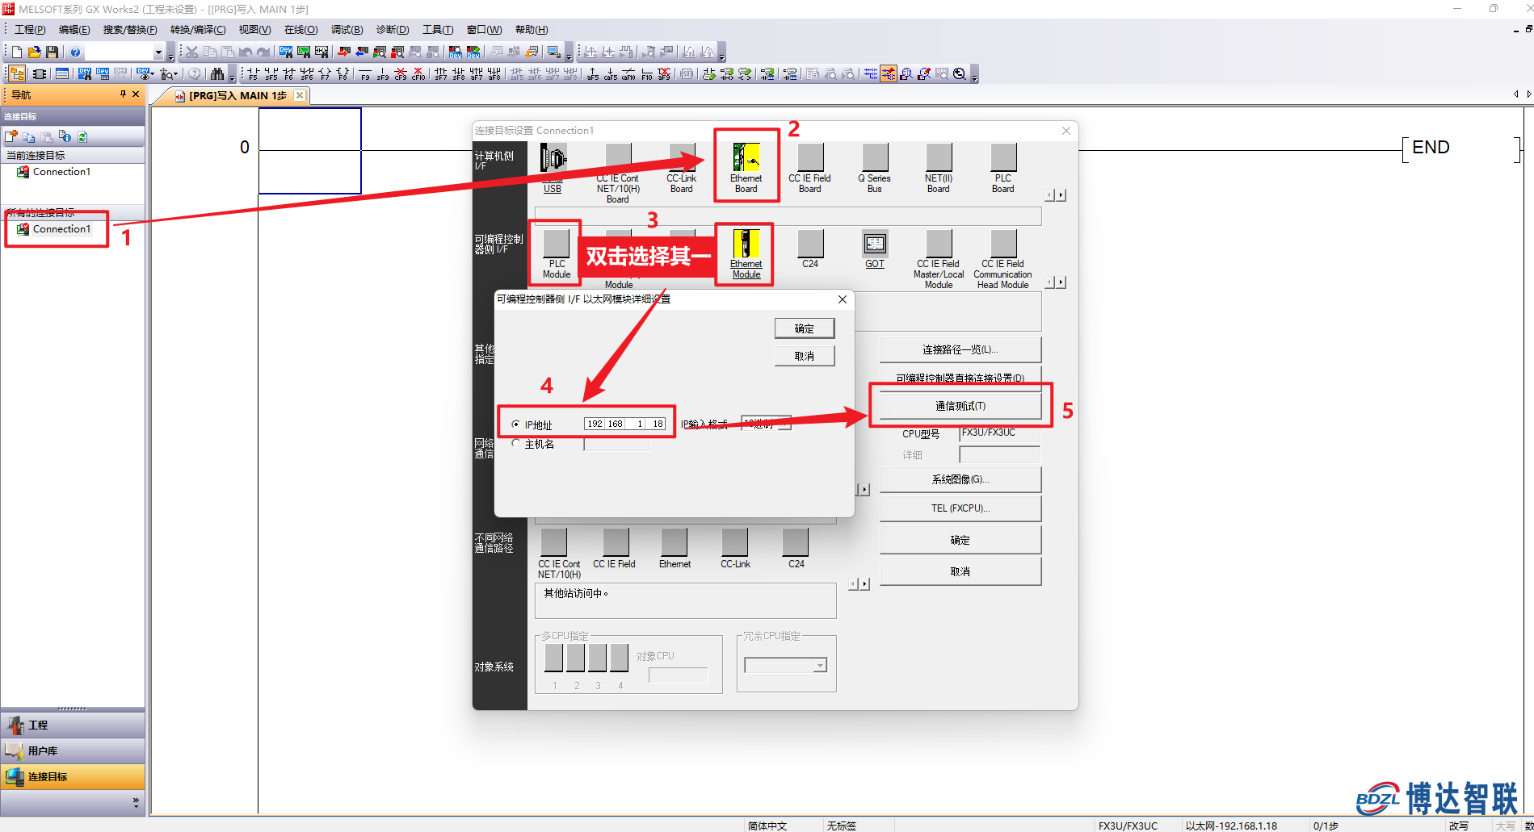1534x832 pixels.
Task: Open the blue help question mark icon
Action: (75, 52)
